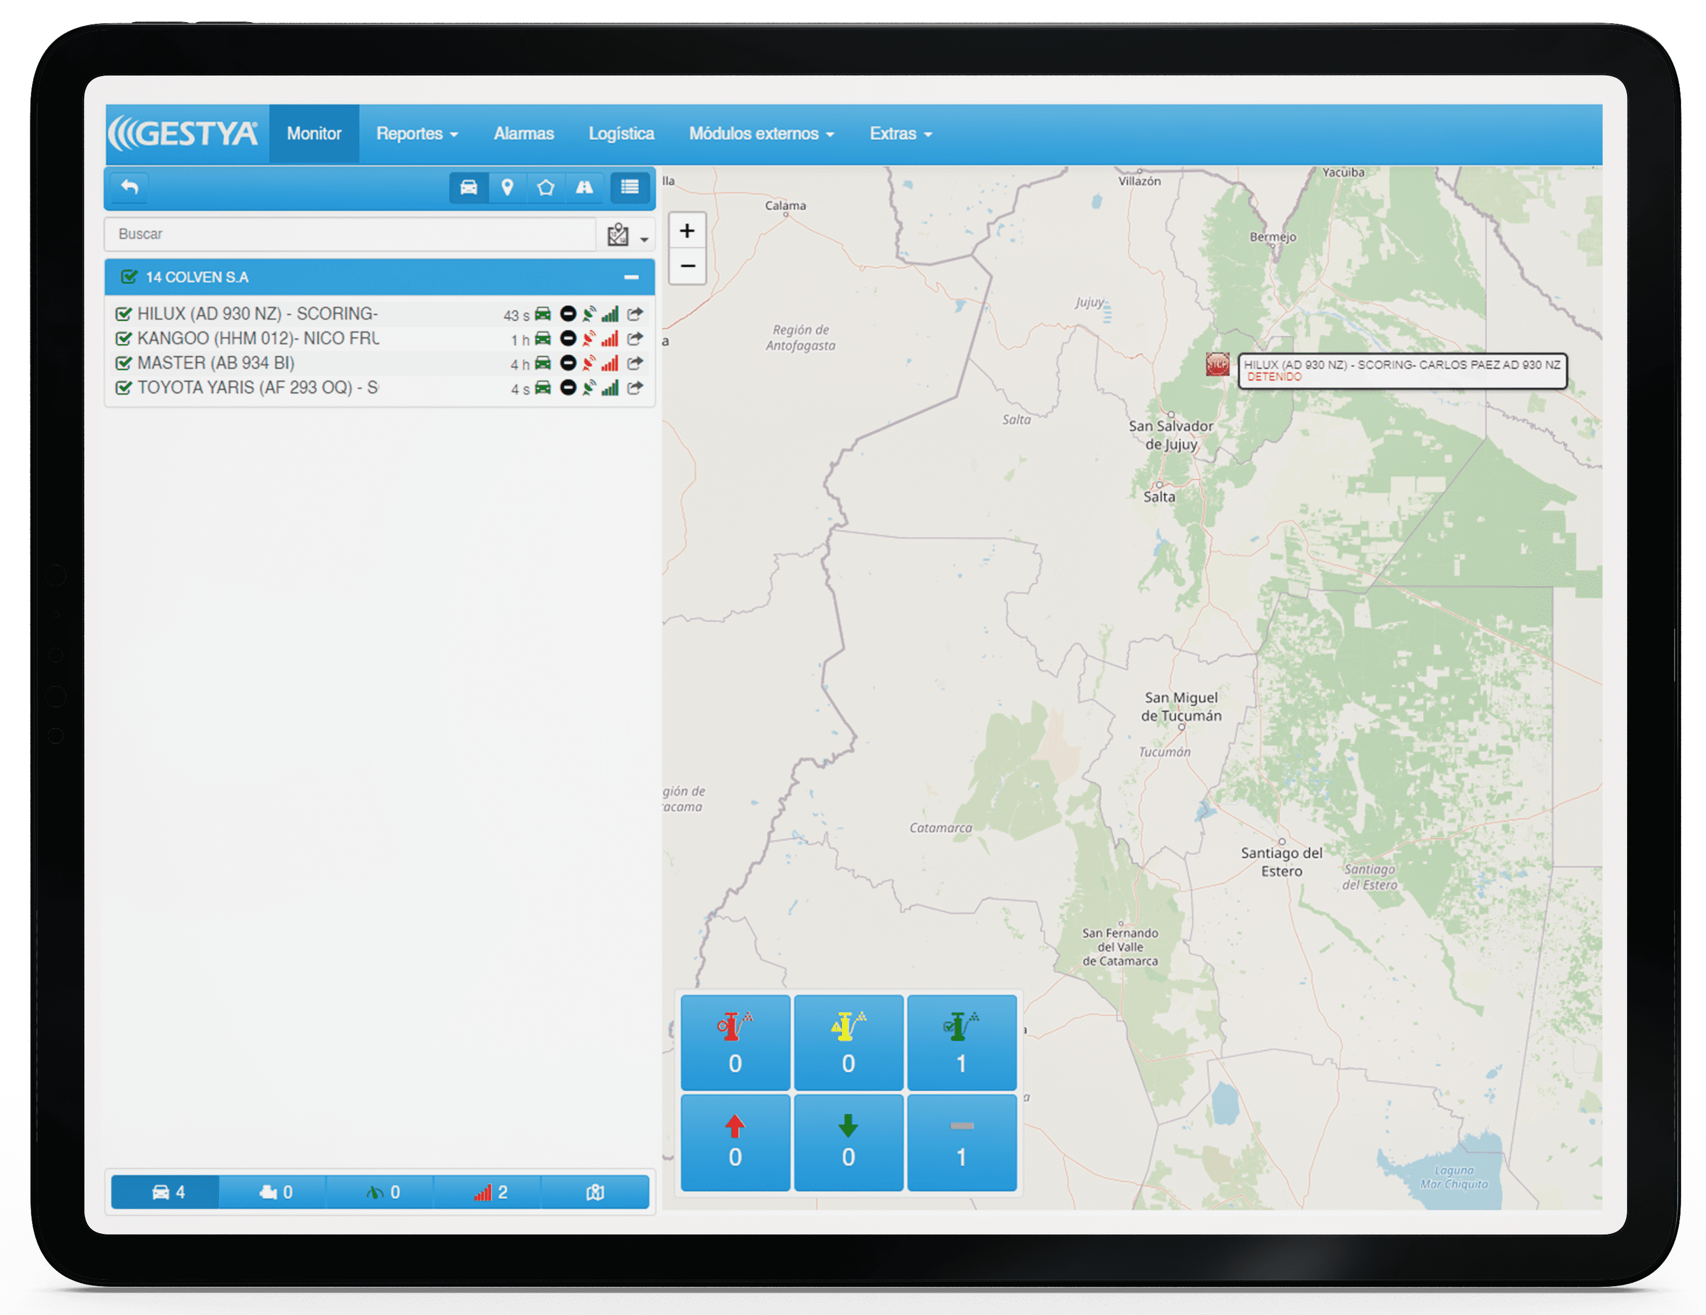This screenshot has width=1706, height=1315.
Task: Uncheck the HILUX (AD 930 NZ) checkbox
Action: point(124,314)
